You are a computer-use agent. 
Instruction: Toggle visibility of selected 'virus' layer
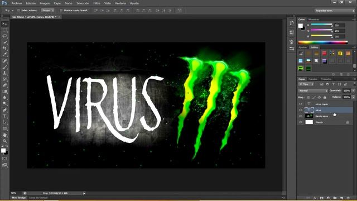coord(301,110)
